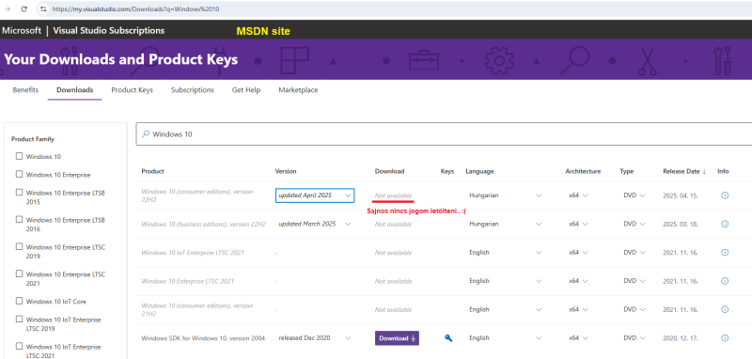Viewport: 752px width, 359px height.
Task: Open info for Windows 10 consumer editions 21H2
Action: pyautogui.click(x=725, y=309)
